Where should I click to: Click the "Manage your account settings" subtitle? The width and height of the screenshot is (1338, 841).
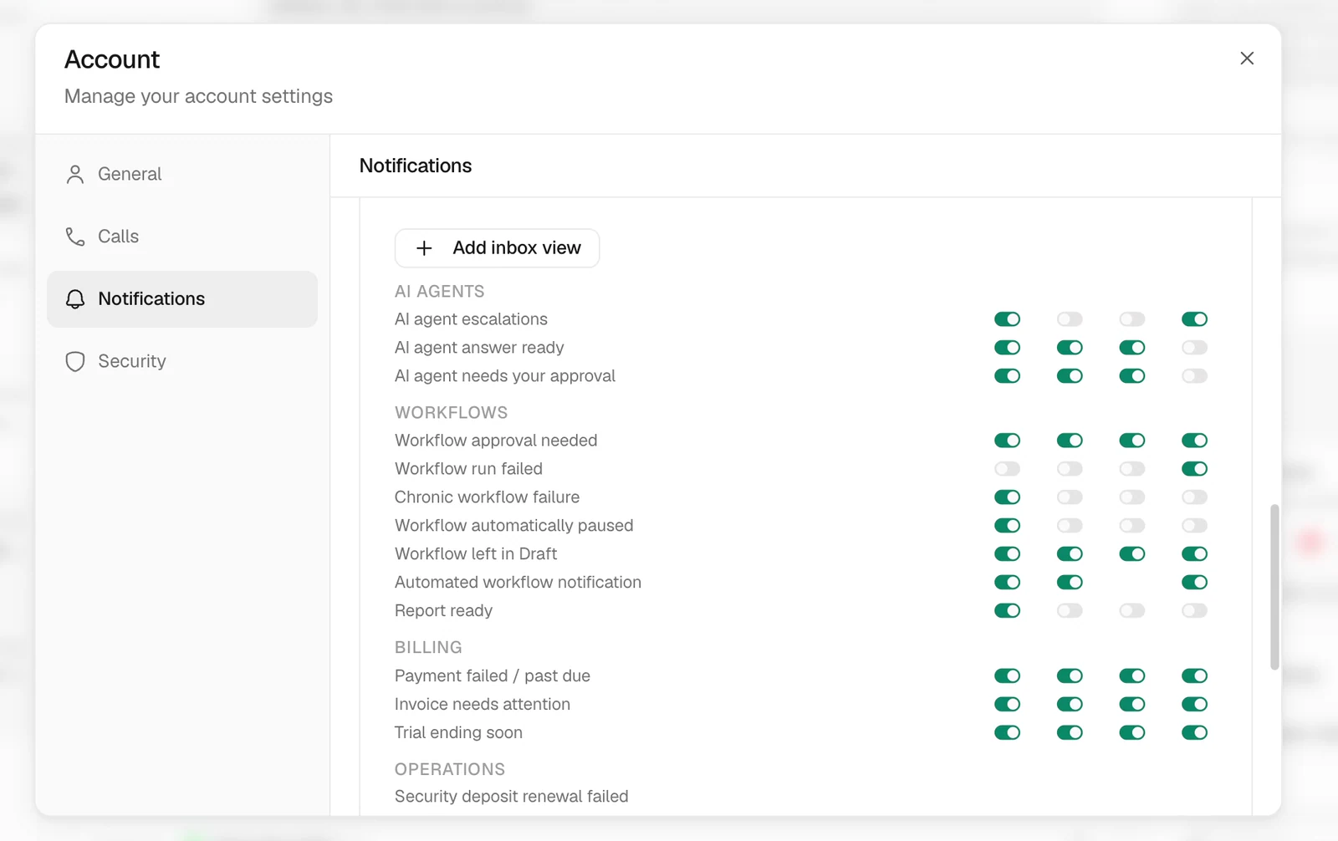point(198,96)
